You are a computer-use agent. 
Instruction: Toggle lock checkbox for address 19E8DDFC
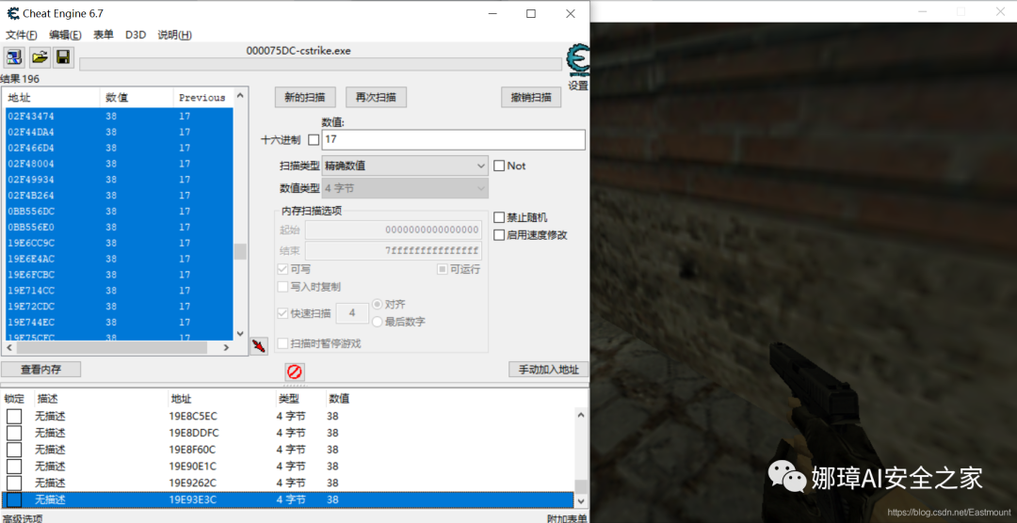click(13, 433)
